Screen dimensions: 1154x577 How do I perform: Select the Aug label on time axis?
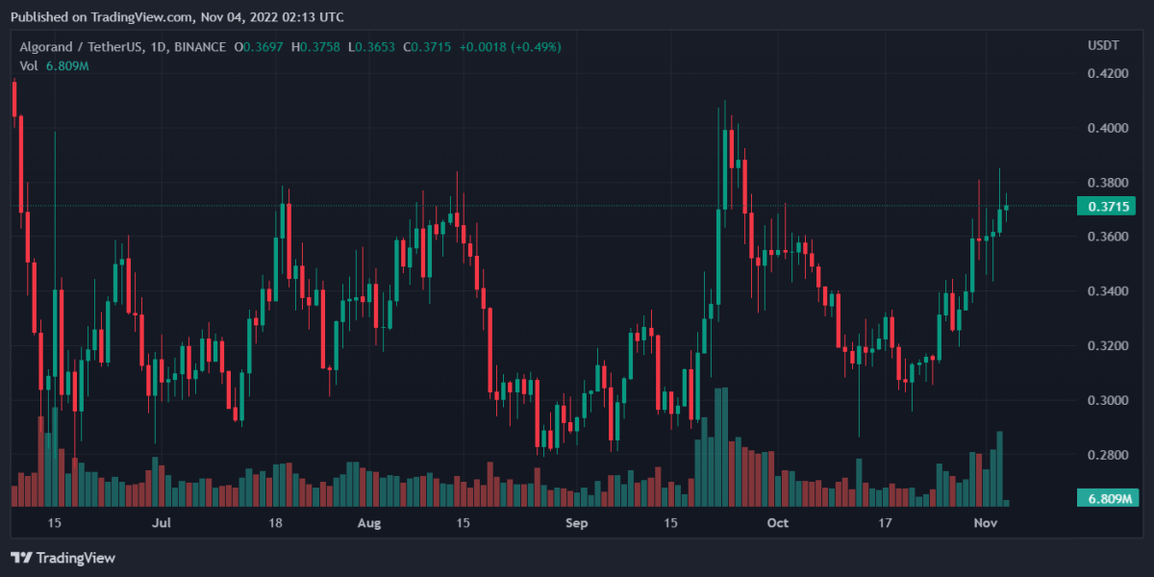369,523
